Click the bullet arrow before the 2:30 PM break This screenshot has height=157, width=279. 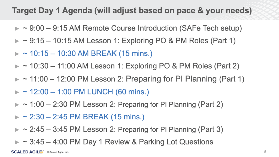pos(17,117)
